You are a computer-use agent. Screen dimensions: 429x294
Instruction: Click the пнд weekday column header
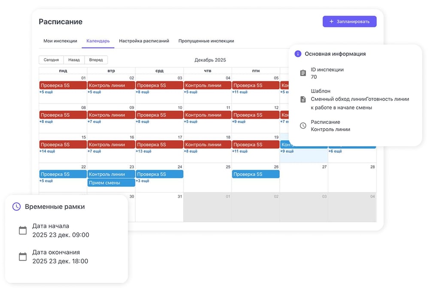[63, 71]
